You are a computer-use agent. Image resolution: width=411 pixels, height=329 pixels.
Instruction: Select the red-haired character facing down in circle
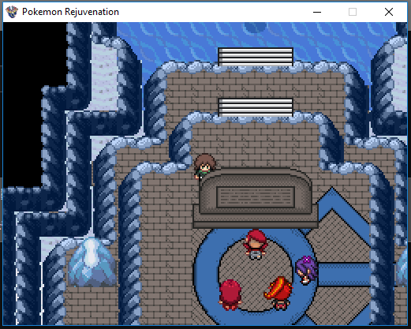tap(255, 244)
